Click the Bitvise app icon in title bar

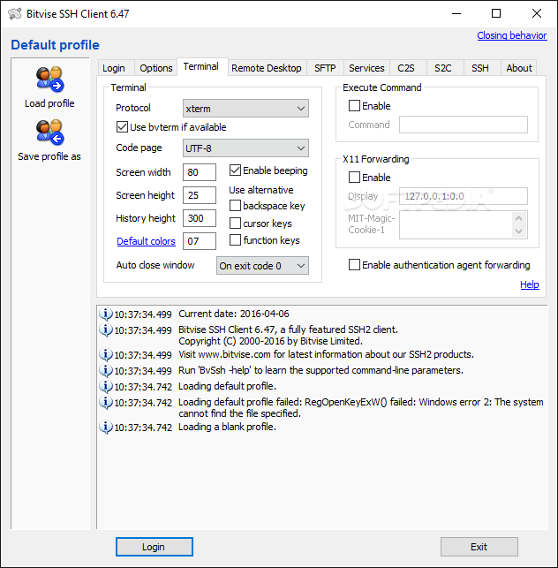click(15, 14)
